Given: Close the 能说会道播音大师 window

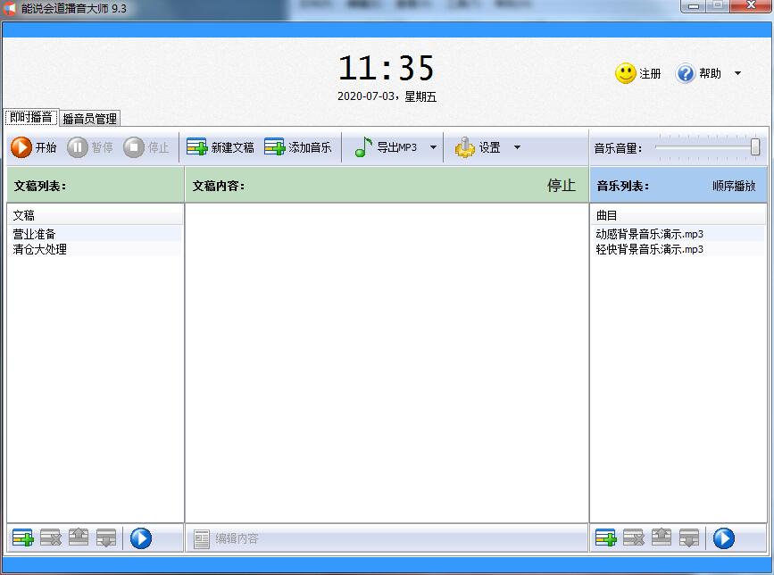Looking at the screenshot, I should coord(751,6).
